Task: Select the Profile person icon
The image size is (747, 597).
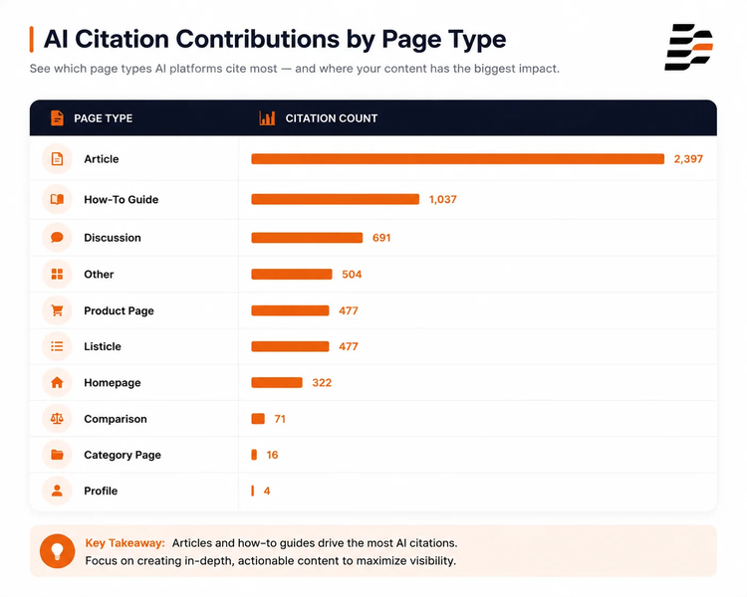Action: pos(57,491)
